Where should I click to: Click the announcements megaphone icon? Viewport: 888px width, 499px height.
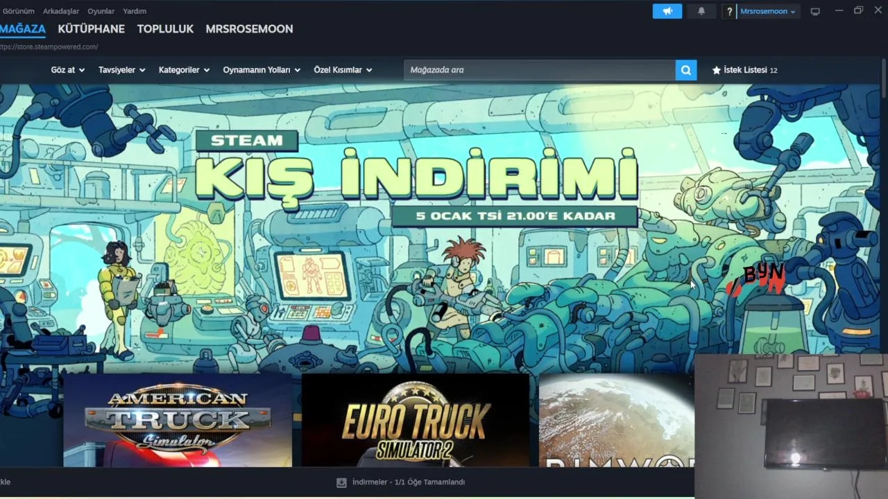point(667,11)
